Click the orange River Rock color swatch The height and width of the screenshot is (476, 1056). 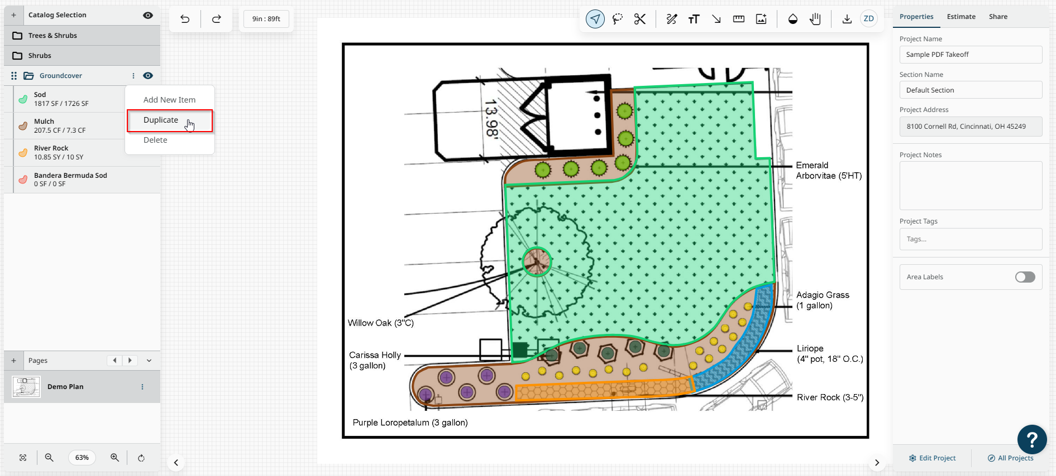coord(23,153)
